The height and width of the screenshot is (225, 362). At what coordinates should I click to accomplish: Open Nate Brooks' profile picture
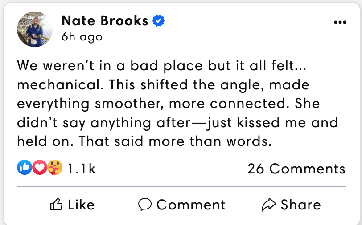[x=35, y=29]
